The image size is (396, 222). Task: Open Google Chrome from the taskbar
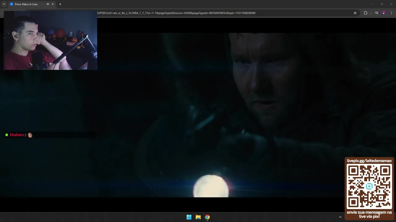[x=207, y=217]
